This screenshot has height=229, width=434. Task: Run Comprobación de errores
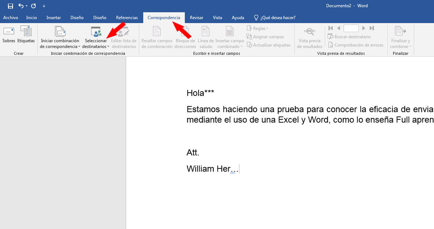tap(356, 45)
